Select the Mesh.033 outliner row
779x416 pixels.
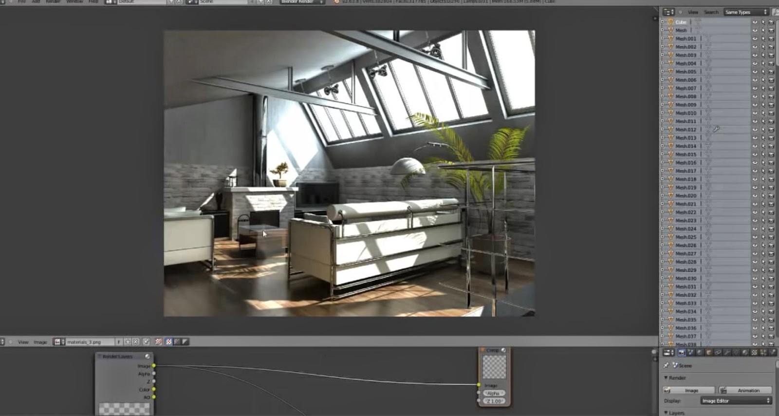pos(705,303)
